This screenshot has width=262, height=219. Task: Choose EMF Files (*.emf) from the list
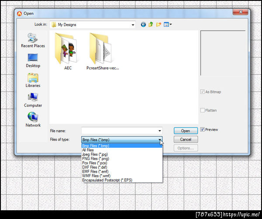122,172
